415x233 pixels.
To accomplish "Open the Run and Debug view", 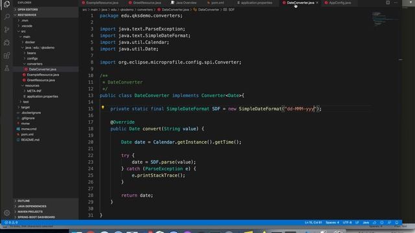I will 6,42.
